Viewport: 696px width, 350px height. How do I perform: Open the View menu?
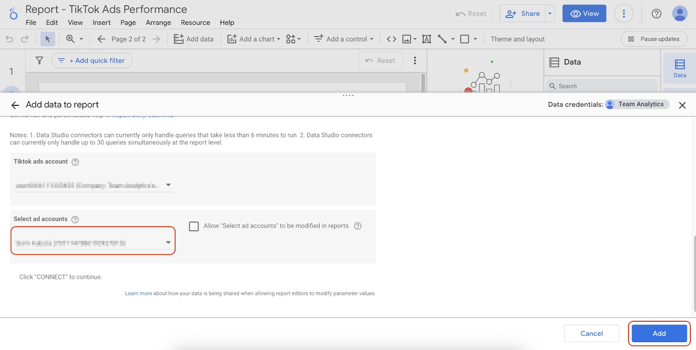(x=75, y=23)
